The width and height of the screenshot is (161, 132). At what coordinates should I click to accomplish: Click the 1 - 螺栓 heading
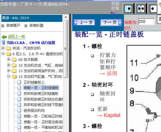(x=93, y=46)
